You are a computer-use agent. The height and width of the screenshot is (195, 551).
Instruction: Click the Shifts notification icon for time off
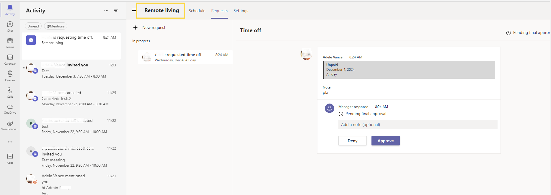31,40
